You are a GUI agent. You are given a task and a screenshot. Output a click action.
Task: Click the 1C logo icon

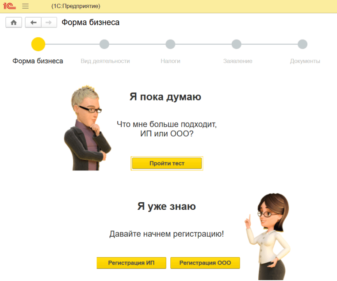click(9, 6)
